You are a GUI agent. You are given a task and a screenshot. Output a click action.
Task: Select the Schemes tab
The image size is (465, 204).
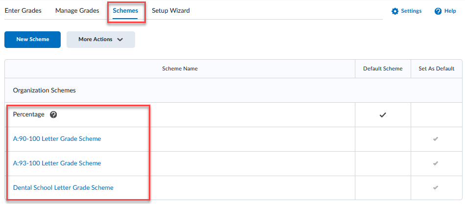(x=125, y=10)
